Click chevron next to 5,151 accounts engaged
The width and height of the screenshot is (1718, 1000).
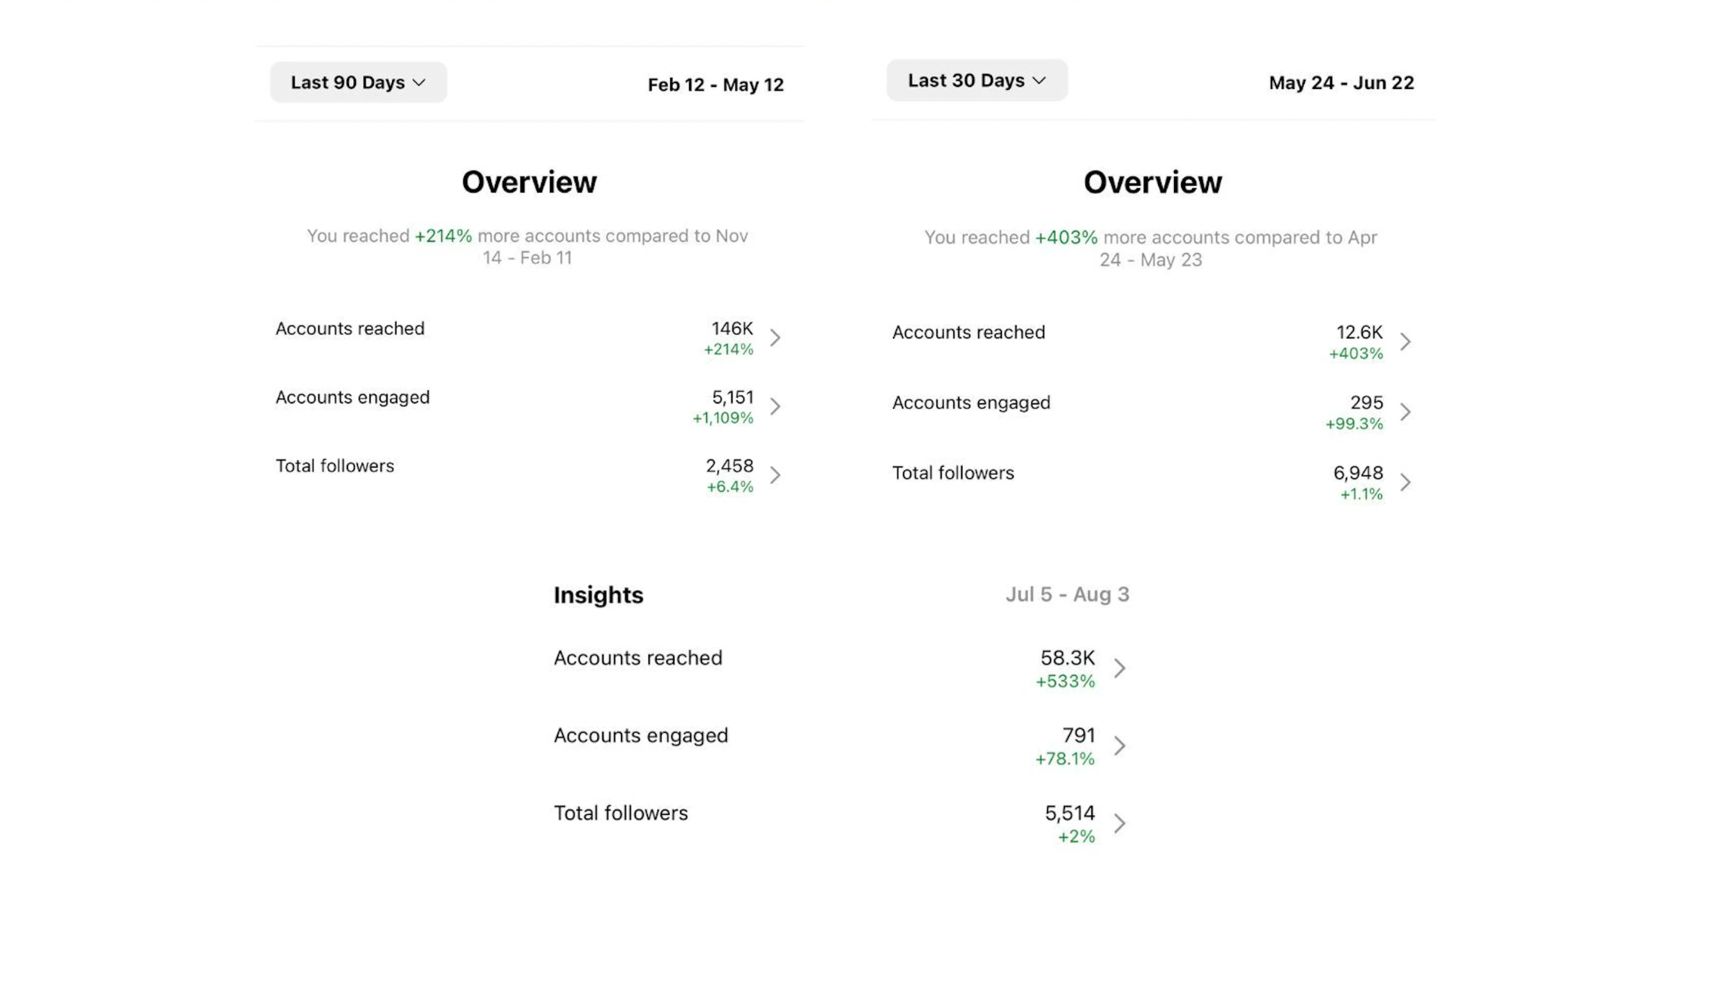[x=775, y=406]
